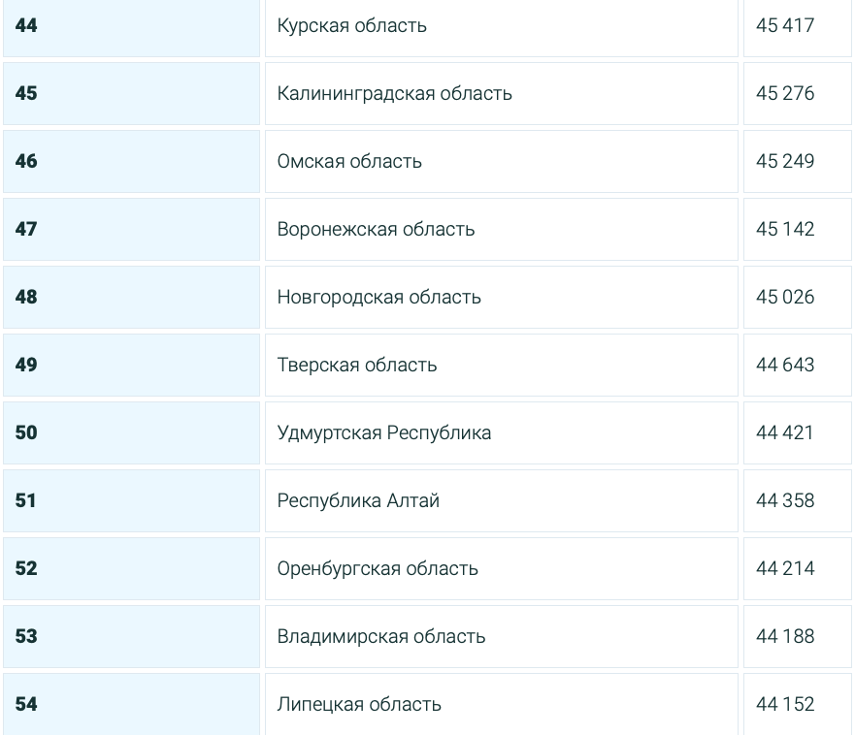Select the Владимирская область cell
The height and width of the screenshot is (735, 855).
(381, 637)
